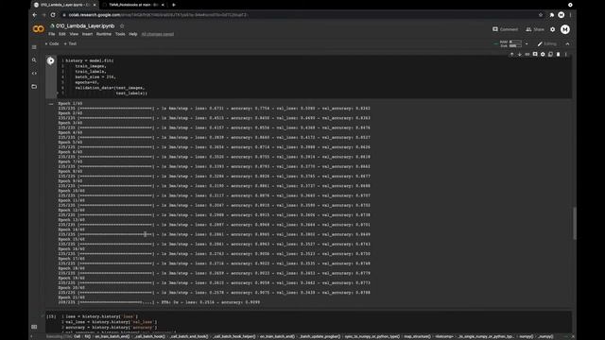Screen dimensions: 605x340
Task: Open the Tools menu
Action: [x=120, y=34]
